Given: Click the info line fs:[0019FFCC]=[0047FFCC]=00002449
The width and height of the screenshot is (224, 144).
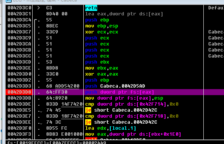Looking at the screenshot, I should pos(57,142).
